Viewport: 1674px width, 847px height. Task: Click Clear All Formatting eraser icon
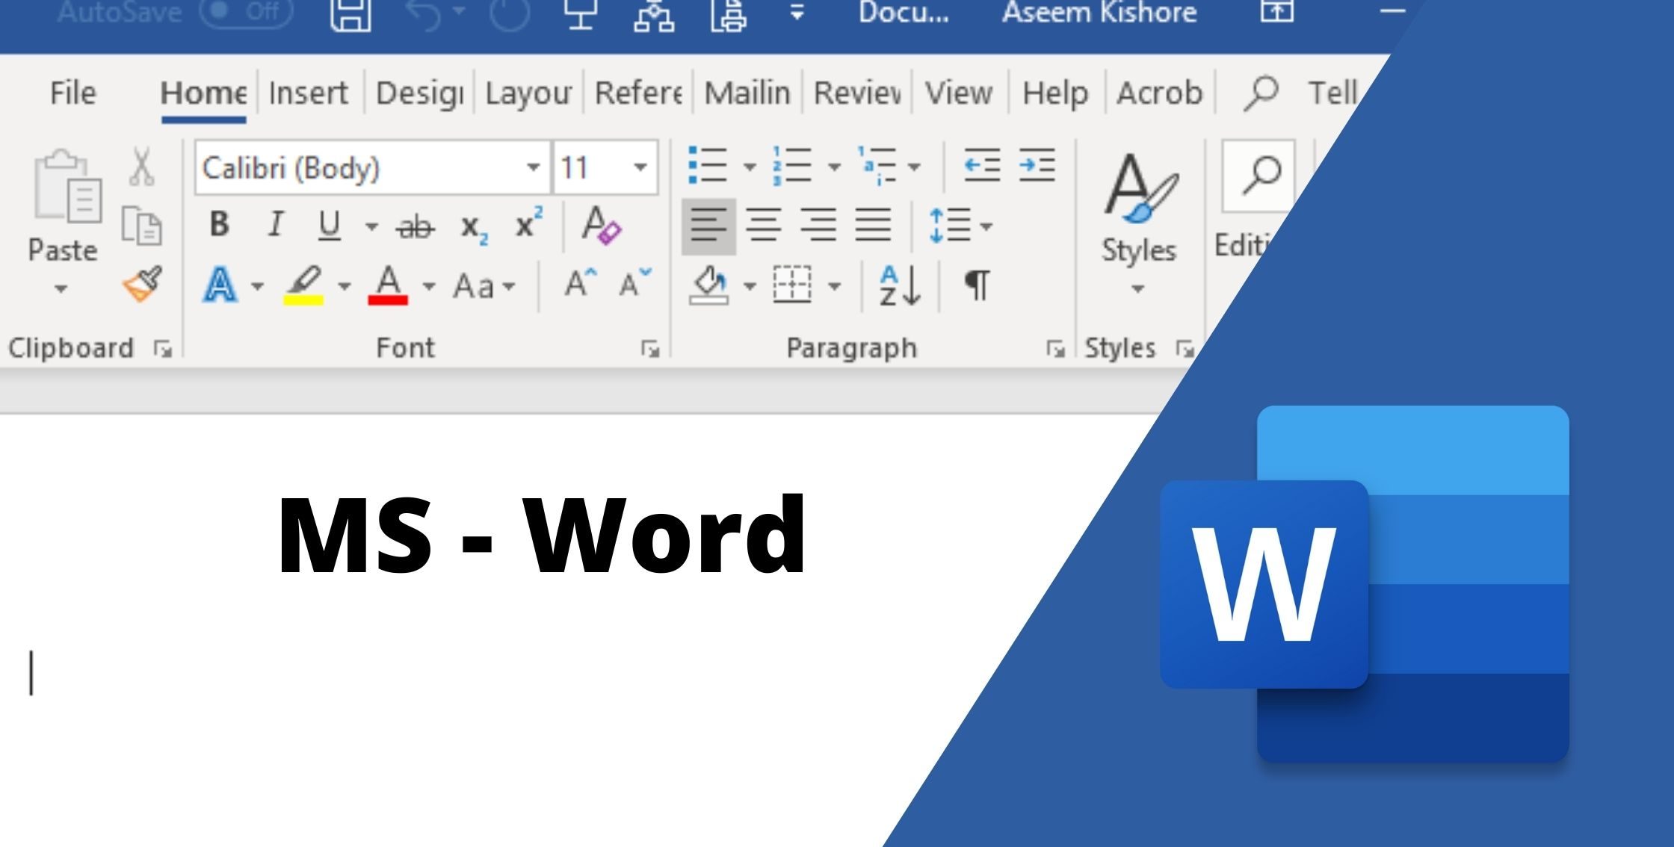click(x=601, y=225)
